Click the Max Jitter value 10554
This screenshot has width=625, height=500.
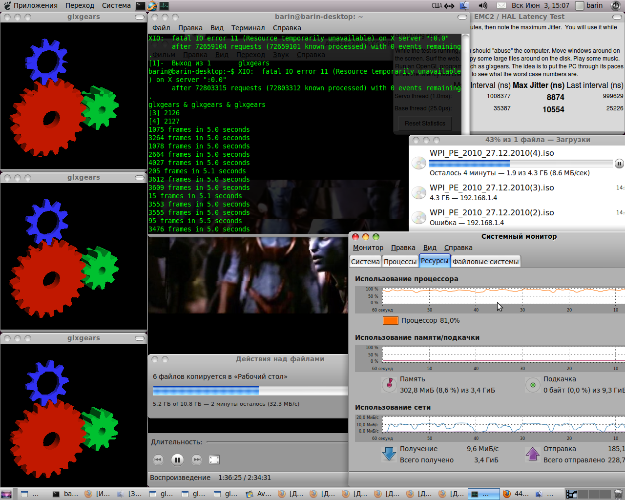[x=553, y=109]
